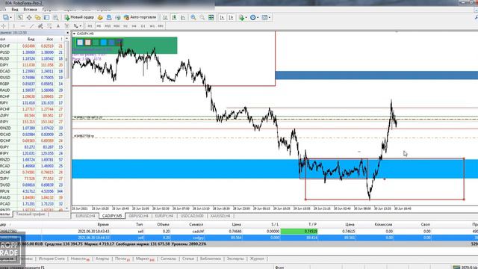The width and height of the screenshot is (478, 269).
Task: Toggle the Market Watch panel icon
Action: click(x=20, y=18)
